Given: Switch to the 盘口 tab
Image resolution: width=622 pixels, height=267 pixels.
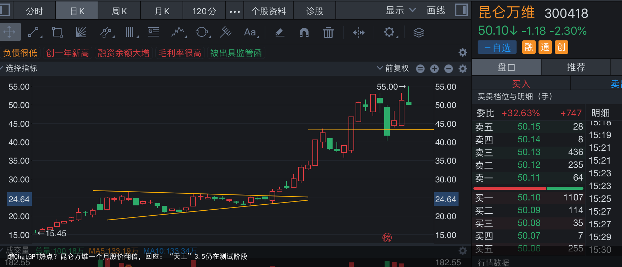Looking at the screenshot, I should pyautogui.click(x=506, y=67).
